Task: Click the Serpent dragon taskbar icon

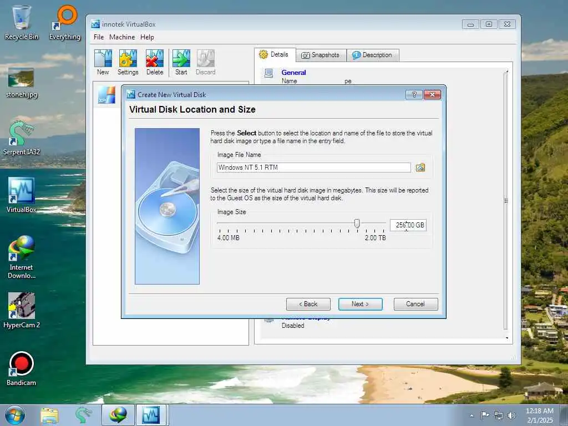Action: 83,415
